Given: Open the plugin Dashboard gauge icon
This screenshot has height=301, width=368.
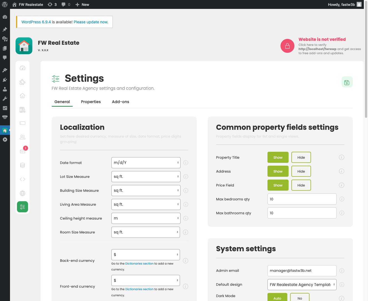Looking at the screenshot, I should 22,68.
